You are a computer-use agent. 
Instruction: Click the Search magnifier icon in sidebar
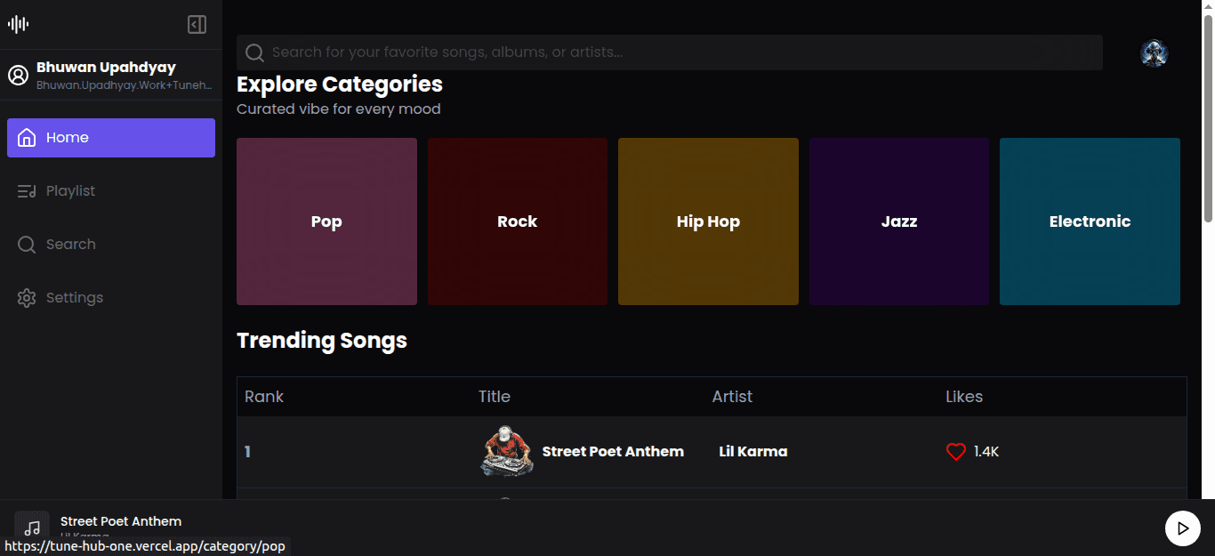[x=27, y=244]
